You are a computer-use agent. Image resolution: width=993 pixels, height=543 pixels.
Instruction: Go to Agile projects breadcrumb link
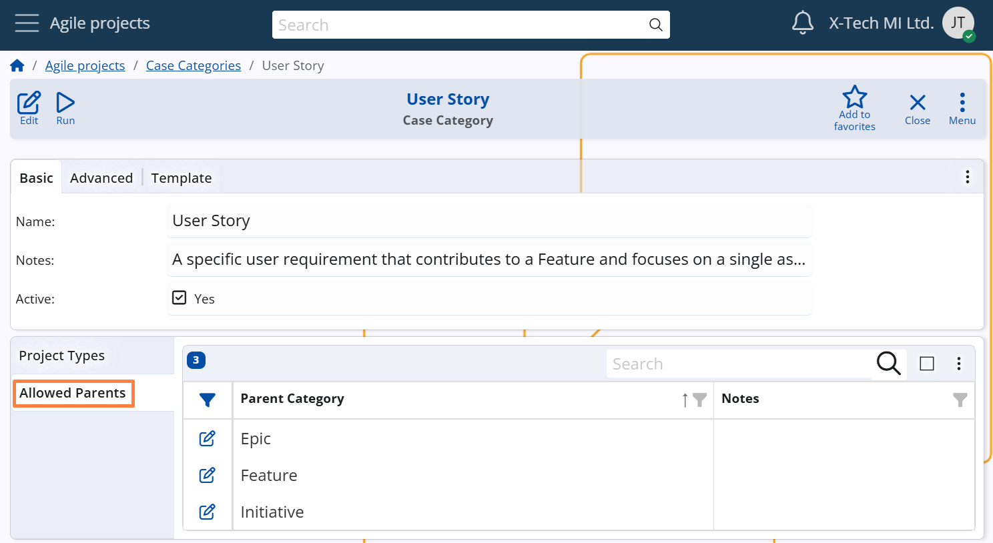(85, 65)
